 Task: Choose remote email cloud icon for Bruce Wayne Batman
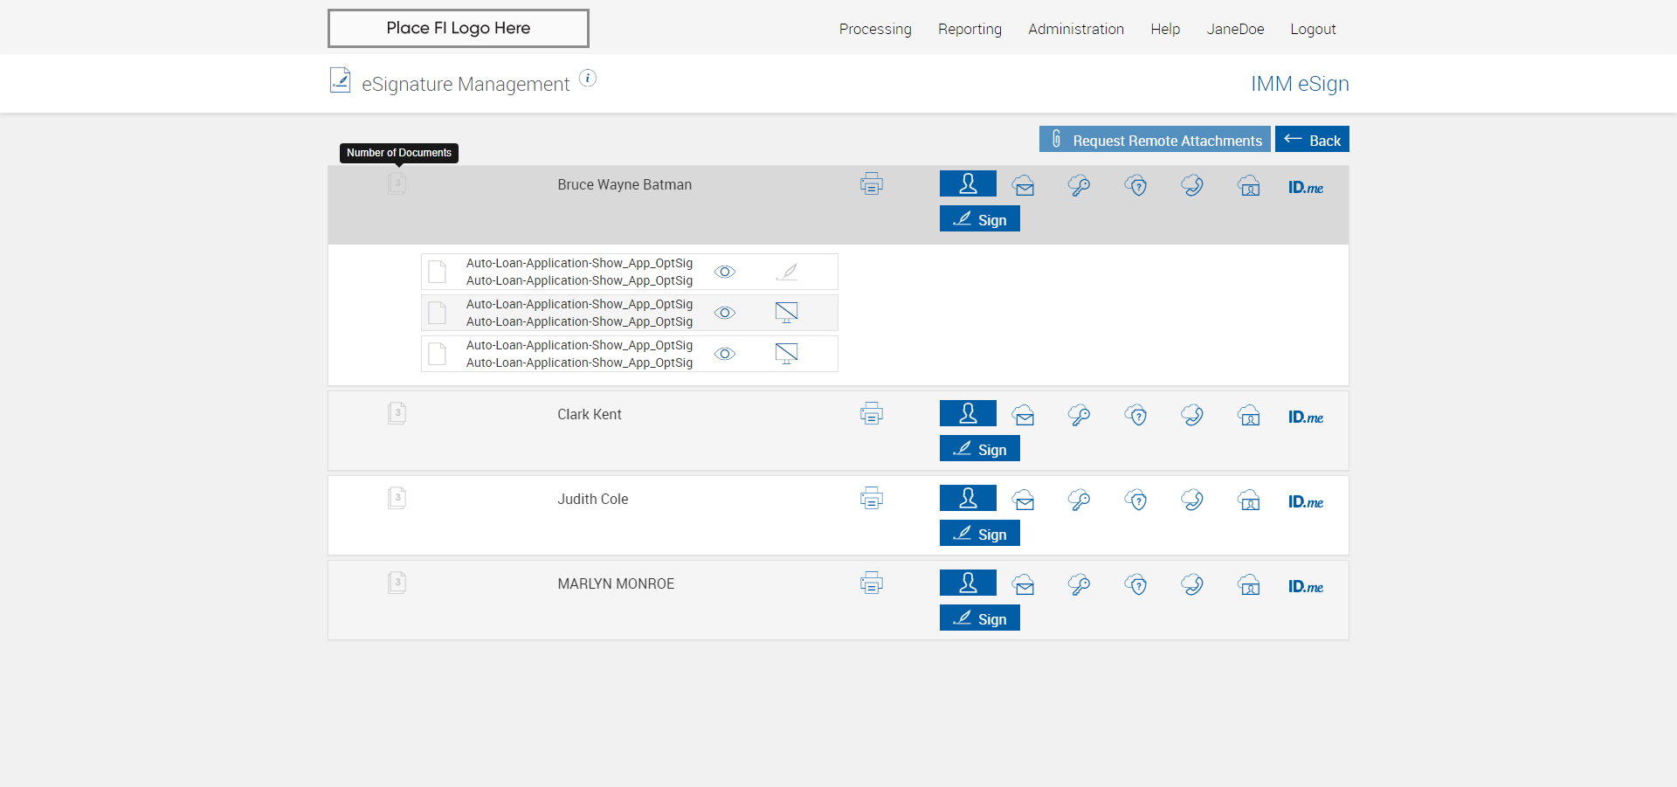pos(1024,185)
